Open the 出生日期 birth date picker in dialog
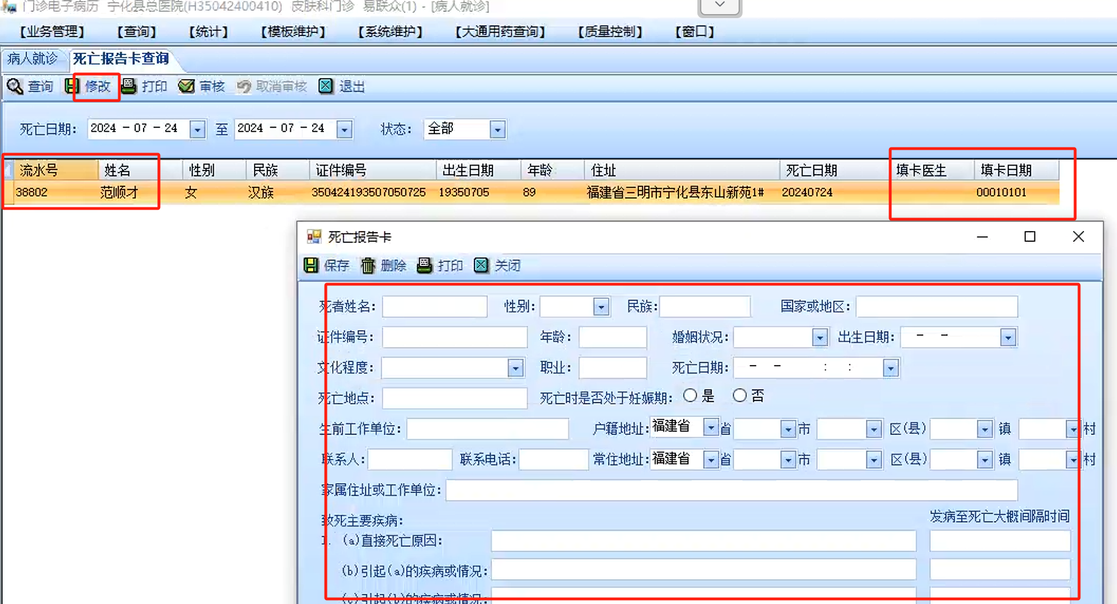Viewport: 1117px width, 604px height. click(1008, 337)
